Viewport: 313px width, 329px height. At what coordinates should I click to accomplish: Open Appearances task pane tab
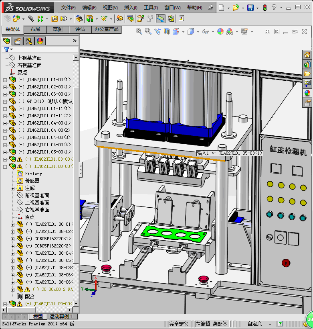tap(307, 93)
